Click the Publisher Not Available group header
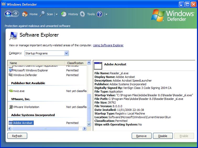This screenshot has width=198, height=148. click(28, 83)
